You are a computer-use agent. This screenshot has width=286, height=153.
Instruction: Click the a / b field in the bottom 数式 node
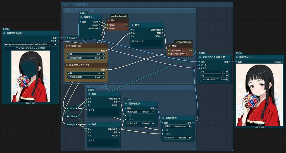(104, 142)
